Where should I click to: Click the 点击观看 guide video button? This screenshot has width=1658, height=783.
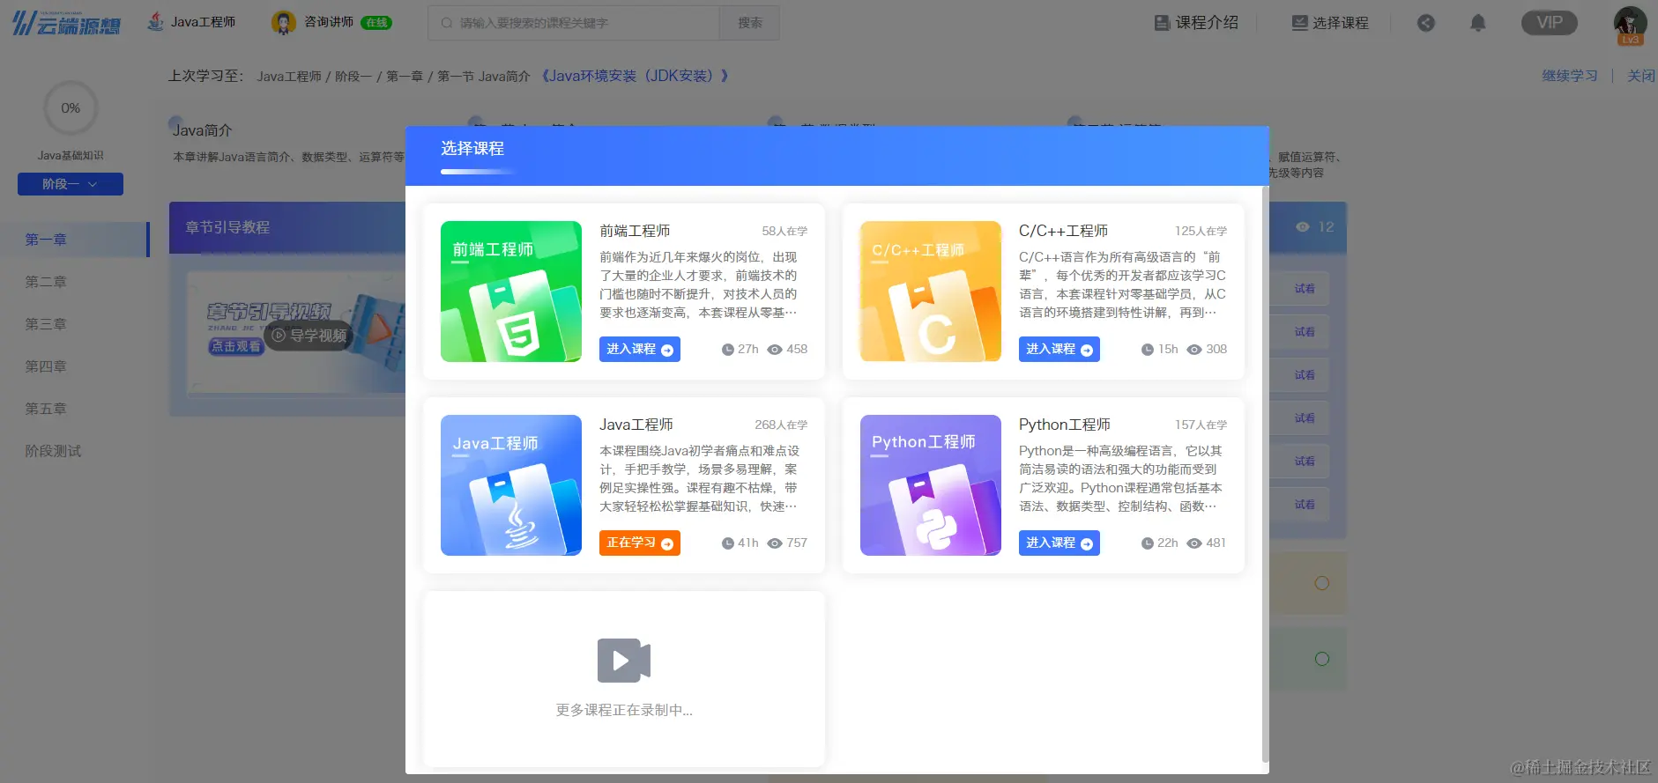point(236,346)
